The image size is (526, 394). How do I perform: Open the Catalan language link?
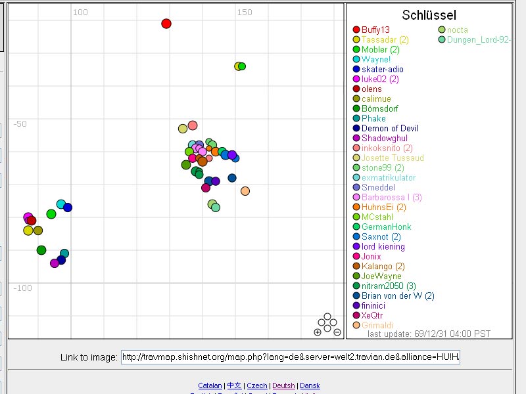pyautogui.click(x=210, y=385)
